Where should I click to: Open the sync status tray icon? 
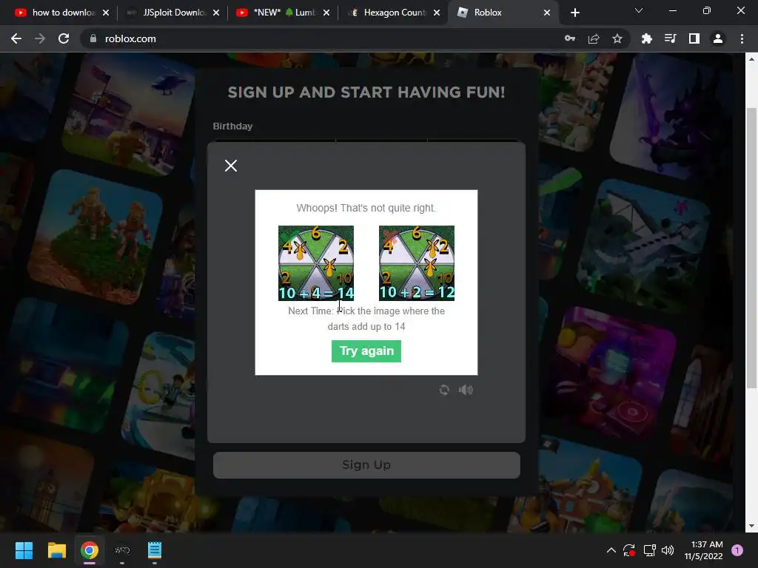click(x=629, y=550)
